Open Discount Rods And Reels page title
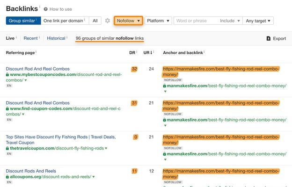Viewport: 292px width, 187px height. click(x=31, y=171)
